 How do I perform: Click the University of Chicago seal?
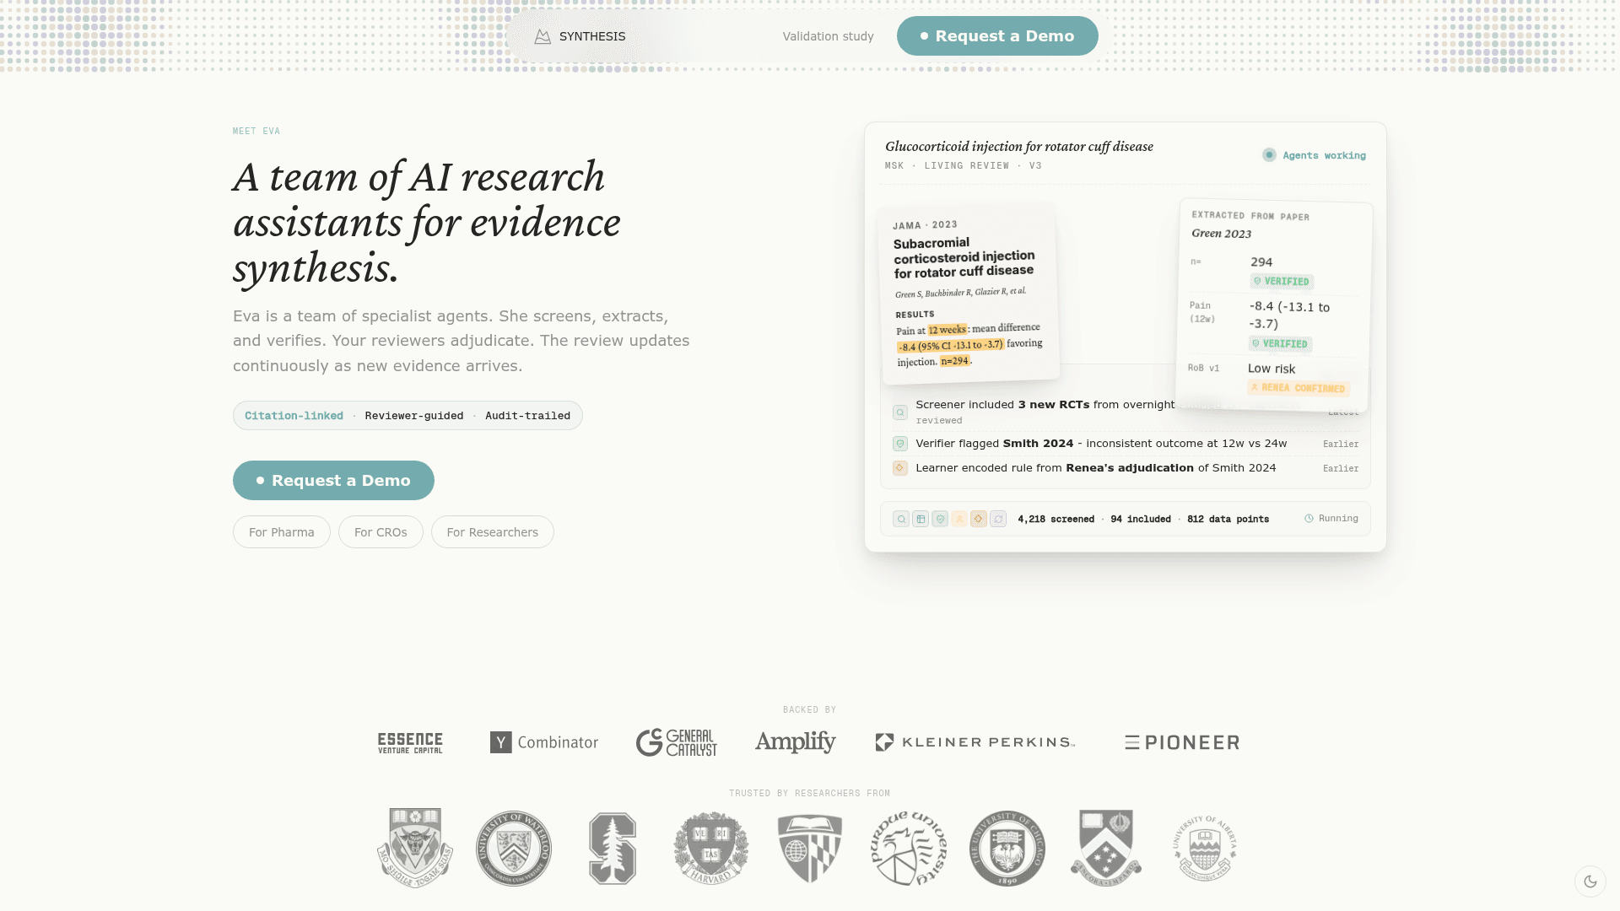[x=1007, y=849]
